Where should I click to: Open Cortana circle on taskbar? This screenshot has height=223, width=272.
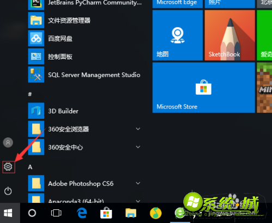coord(32,213)
